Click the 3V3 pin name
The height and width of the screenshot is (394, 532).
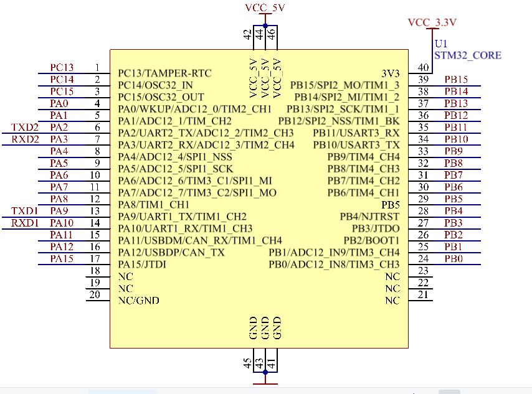coord(391,73)
